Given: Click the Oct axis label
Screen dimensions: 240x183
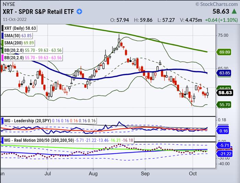Looking at the screenshot, I should coord(193,174).
